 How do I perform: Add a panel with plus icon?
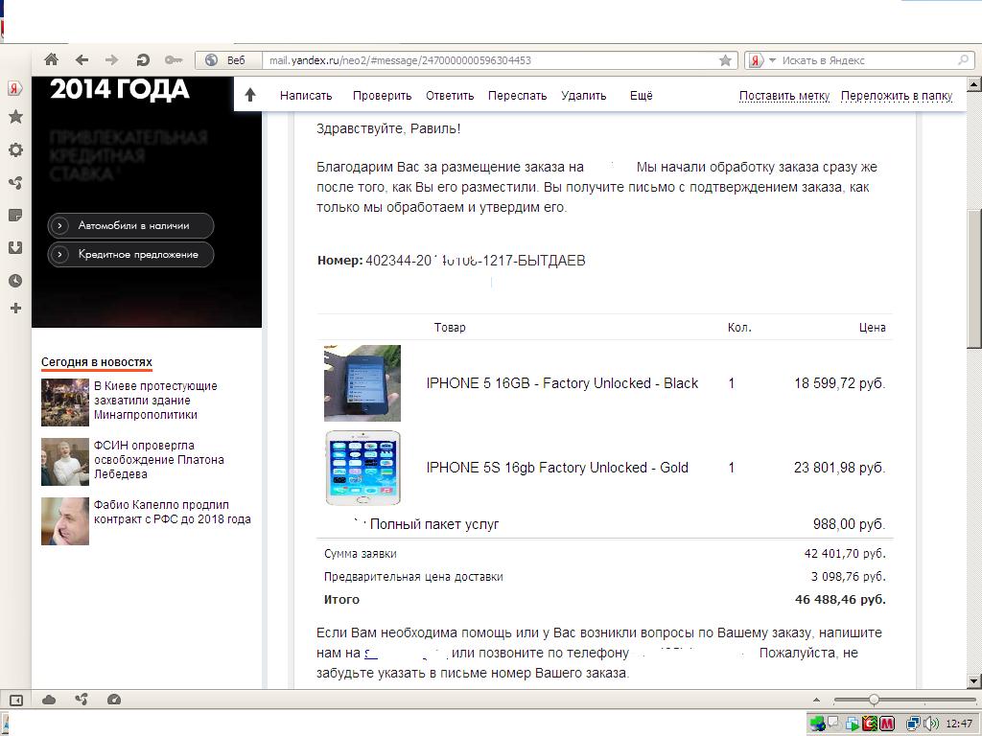point(15,308)
